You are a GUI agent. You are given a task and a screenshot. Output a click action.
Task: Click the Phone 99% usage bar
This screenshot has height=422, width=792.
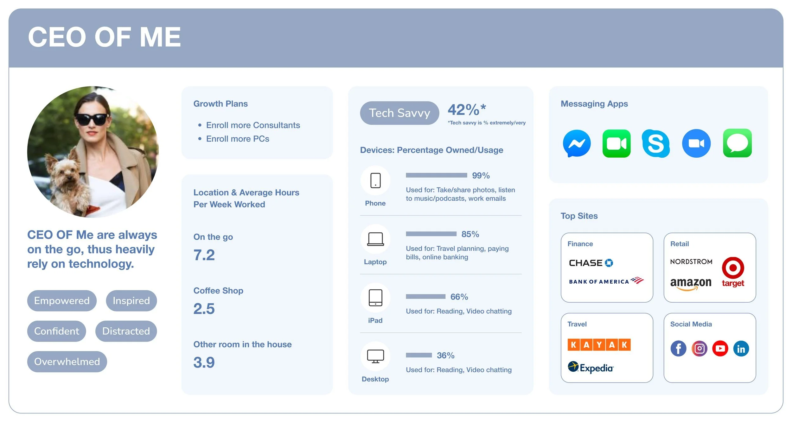point(436,175)
